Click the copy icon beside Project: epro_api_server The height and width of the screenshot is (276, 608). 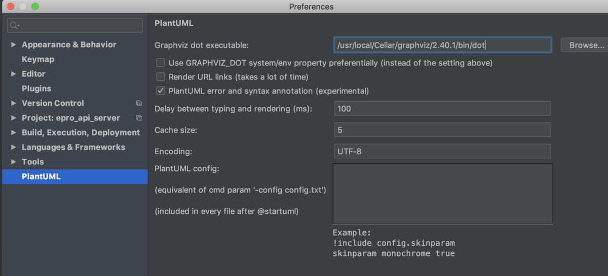pyautogui.click(x=139, y=118)
